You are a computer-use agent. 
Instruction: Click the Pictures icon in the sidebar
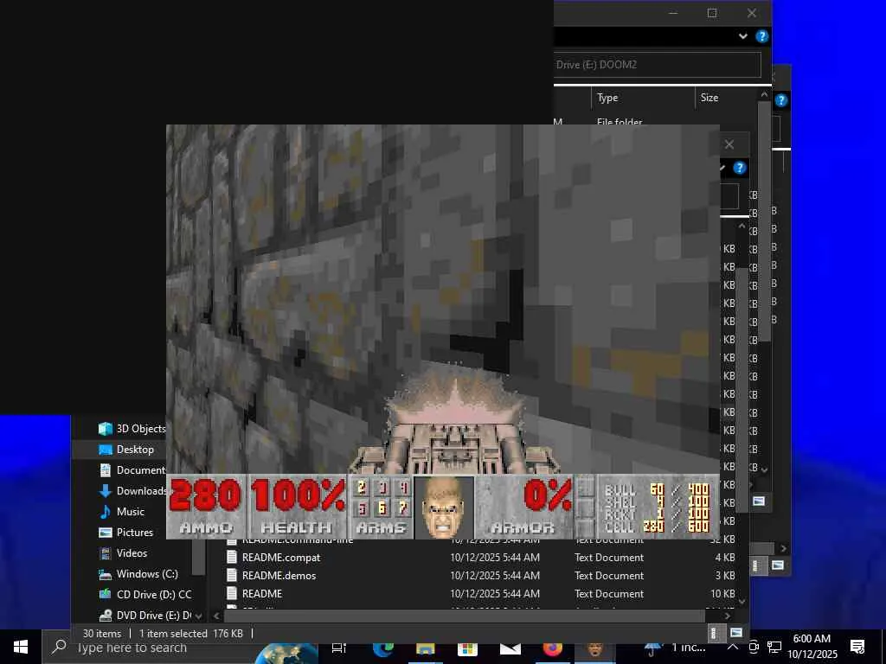pos(105,533)
